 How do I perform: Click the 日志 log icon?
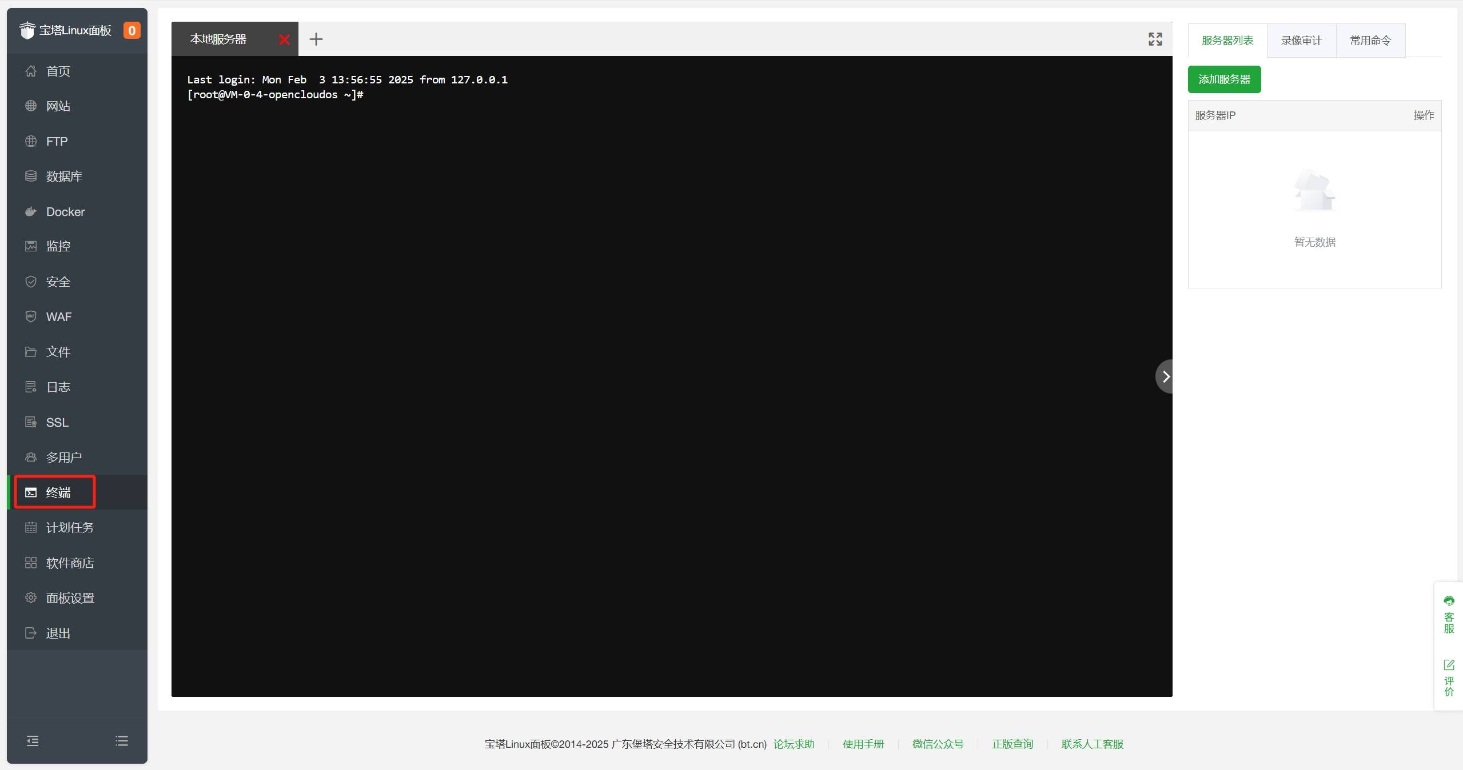(x=31, y=387)
